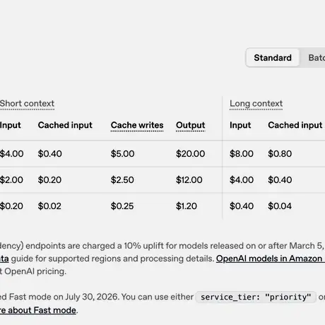Click the Cache writes column header
Viewport: 325px width, 325px height.
137,125
